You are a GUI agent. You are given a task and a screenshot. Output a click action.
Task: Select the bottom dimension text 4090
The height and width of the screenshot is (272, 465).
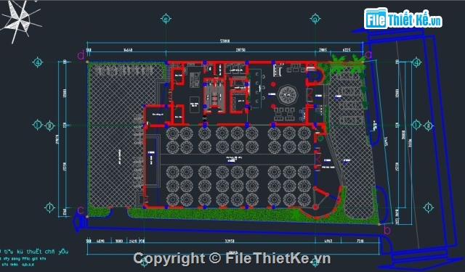100,241
